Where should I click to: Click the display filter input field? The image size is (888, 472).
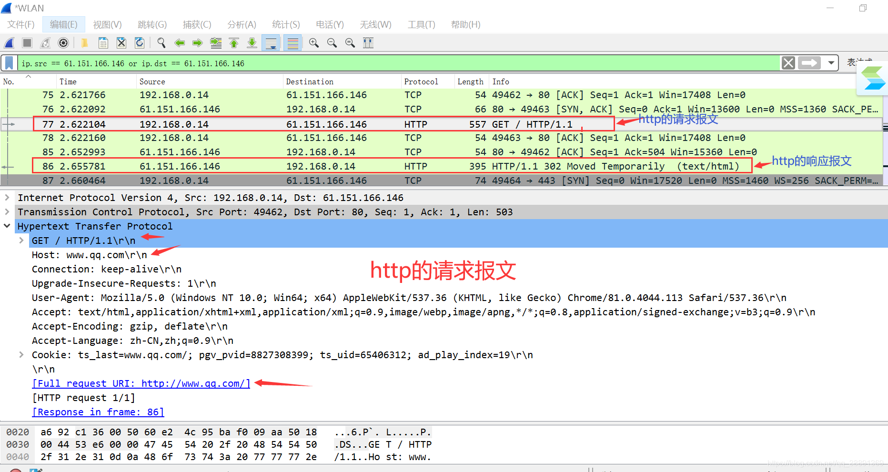point(398,63)
